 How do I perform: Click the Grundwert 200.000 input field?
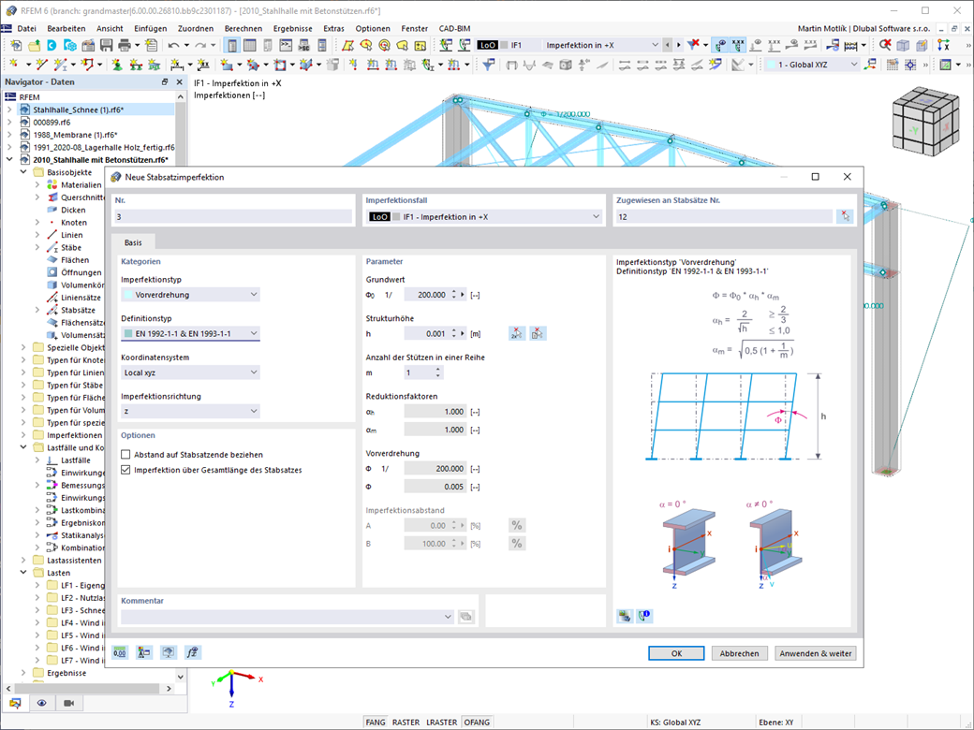426,295
